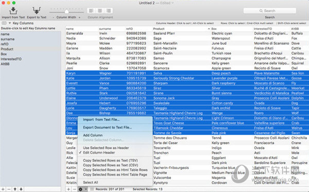This screenshot has width=309, height=192.
Task: Click the 'Sonoma Jack' product cell
Action: click(x=164, y=98)
